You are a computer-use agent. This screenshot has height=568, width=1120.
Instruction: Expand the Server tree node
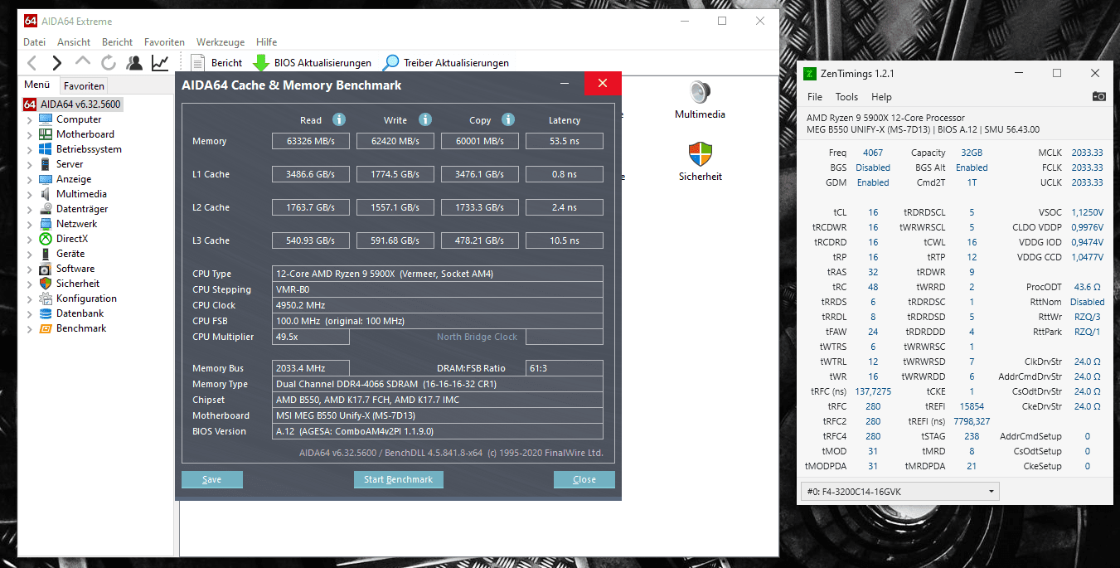(x=30, y=164)
